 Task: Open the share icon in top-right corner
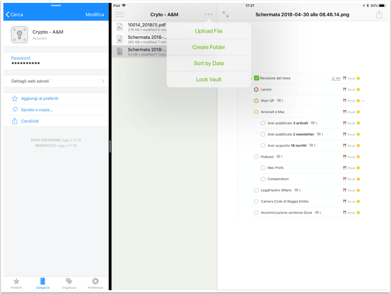379,14
